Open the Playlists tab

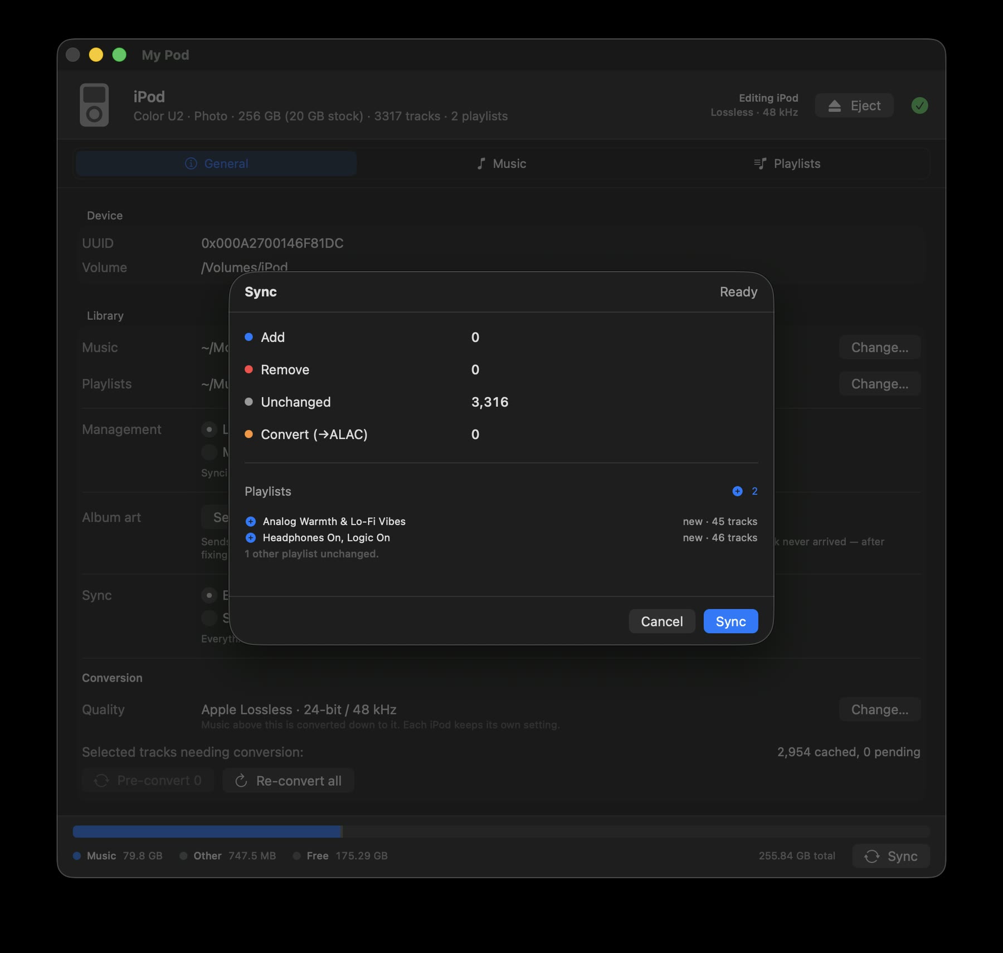click(x=787, y=163)
